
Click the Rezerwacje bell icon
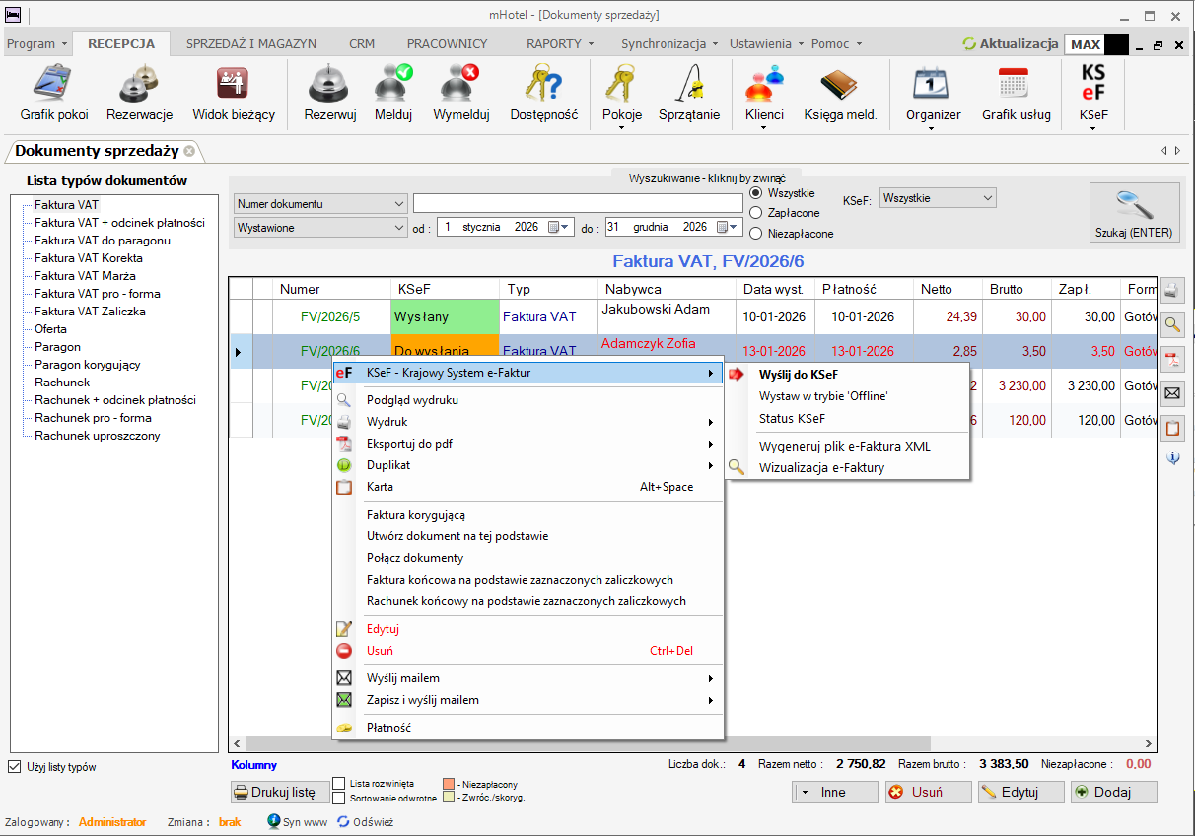pyautogui.click(x=139, y=94)
